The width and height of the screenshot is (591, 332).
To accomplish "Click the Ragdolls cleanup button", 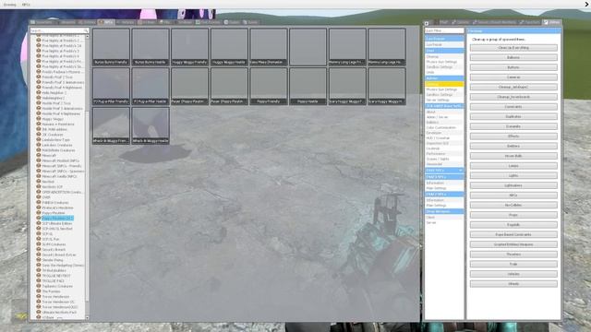I will click(x=513, y=225).
